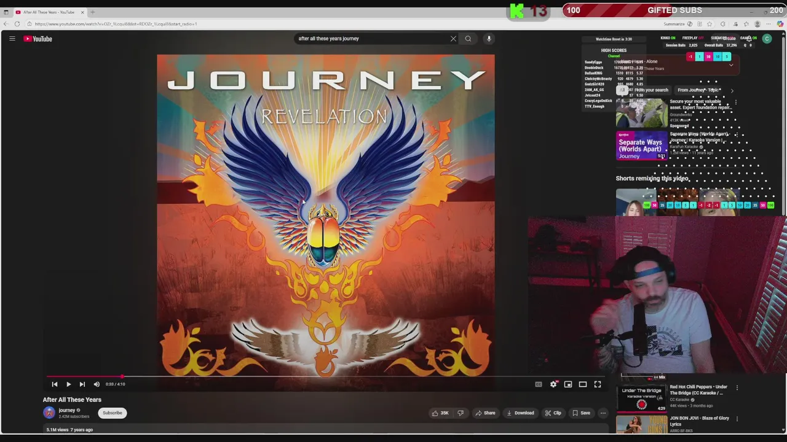Go to the YouTube home logo
The height and width of the screenshot is (442, 787).
(38, 39)
